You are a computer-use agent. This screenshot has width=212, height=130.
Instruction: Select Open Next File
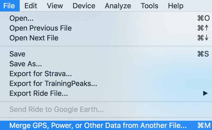pos(34,38)
